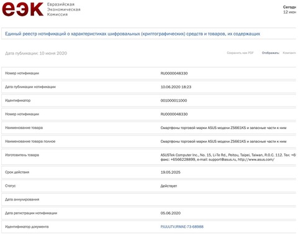The image size is (298, 234).
Task: Click Дата публикации нотификации label
Action: tap(30, 87)
